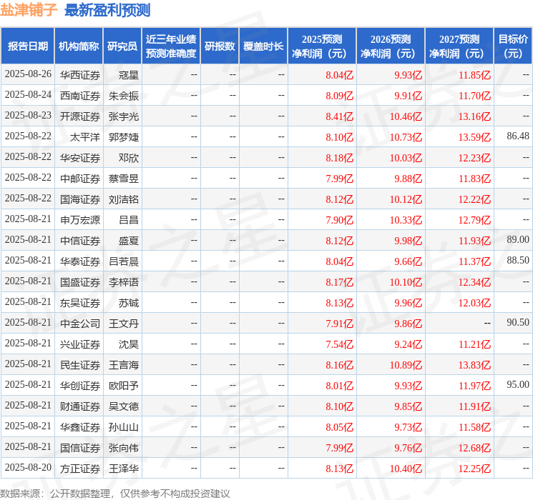Click the 华西证券 institution cell
The height and width of the screenshot is (500, 533).
80,75
